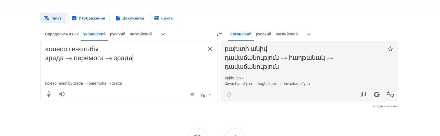Select русский as target language
The height and width of the screenshot is (136, 440).
[263, 34]
